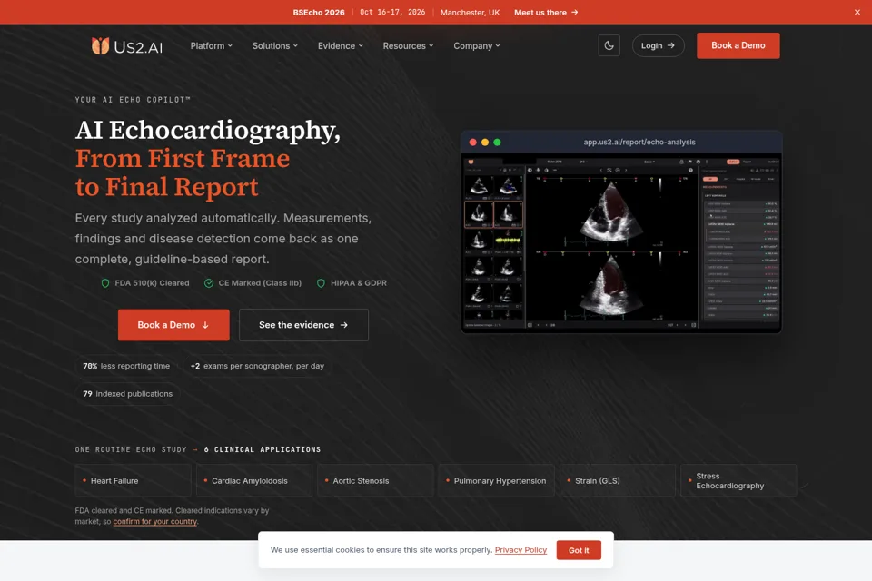Open the Privacy Policy link
Screen dimensions: 872x581
coord(520,550)
